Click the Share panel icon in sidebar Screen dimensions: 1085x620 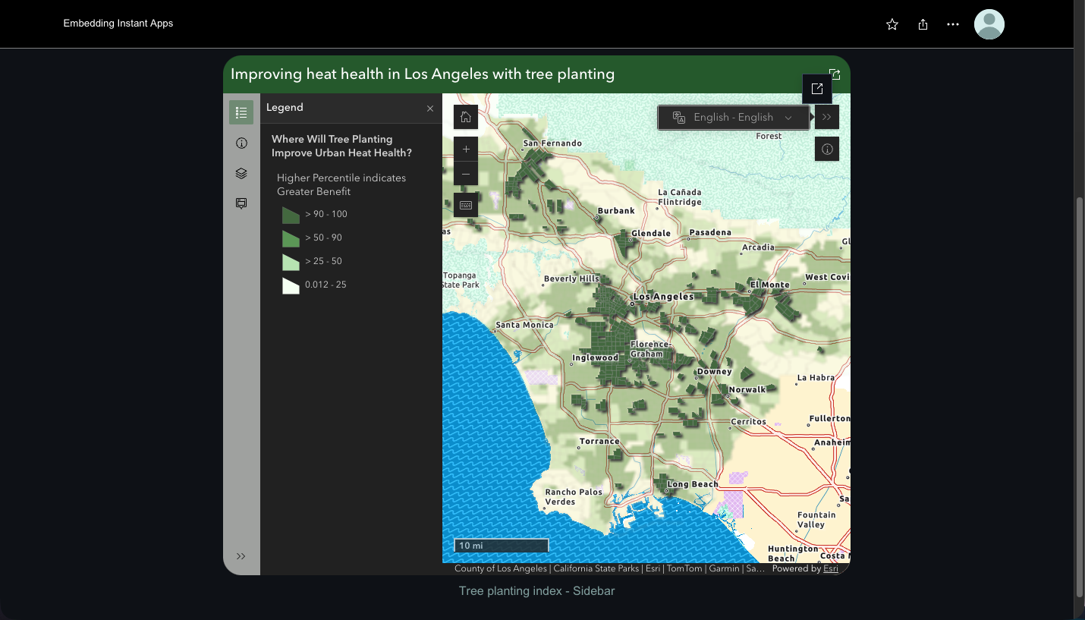coord(241,203)
